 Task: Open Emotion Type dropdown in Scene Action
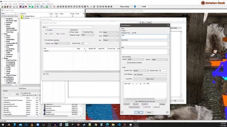pyautogui.click(x=62, y=43)
